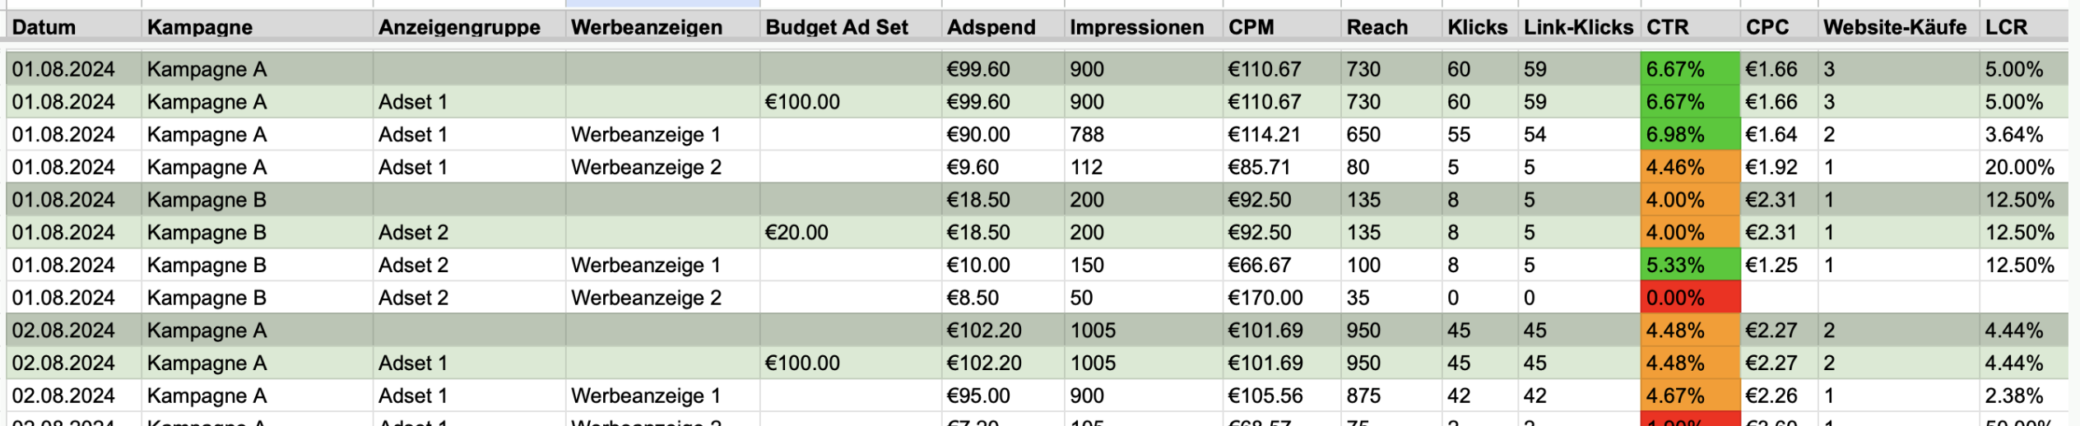Click orange 4.46% CTR cell
Viewport: 2080px width, 426px height.
1690,167
